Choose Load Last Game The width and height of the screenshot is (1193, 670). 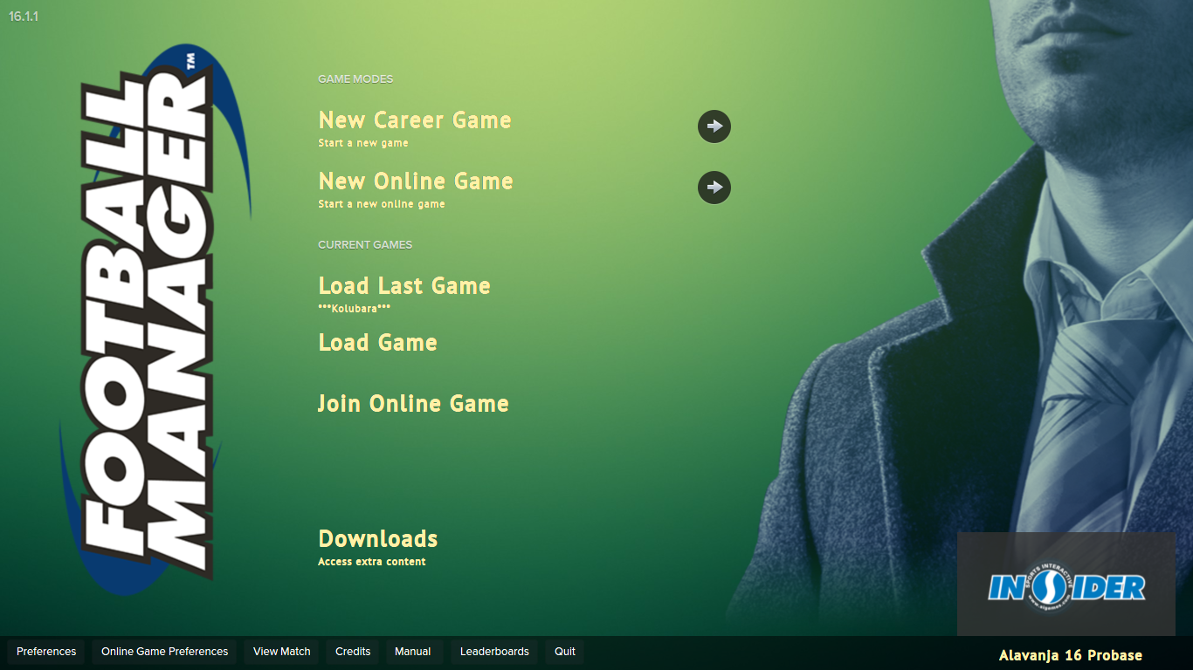[404, 286]
